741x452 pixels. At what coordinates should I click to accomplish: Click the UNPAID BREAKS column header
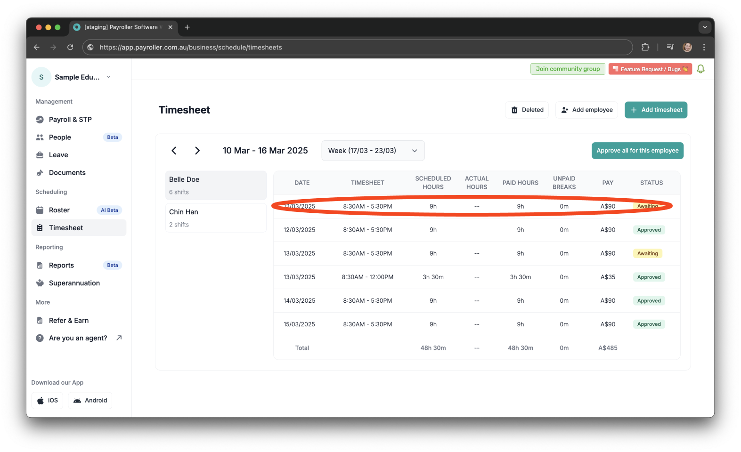tap(564, 183)
